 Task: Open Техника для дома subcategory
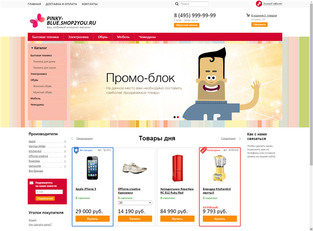point(44,61)
